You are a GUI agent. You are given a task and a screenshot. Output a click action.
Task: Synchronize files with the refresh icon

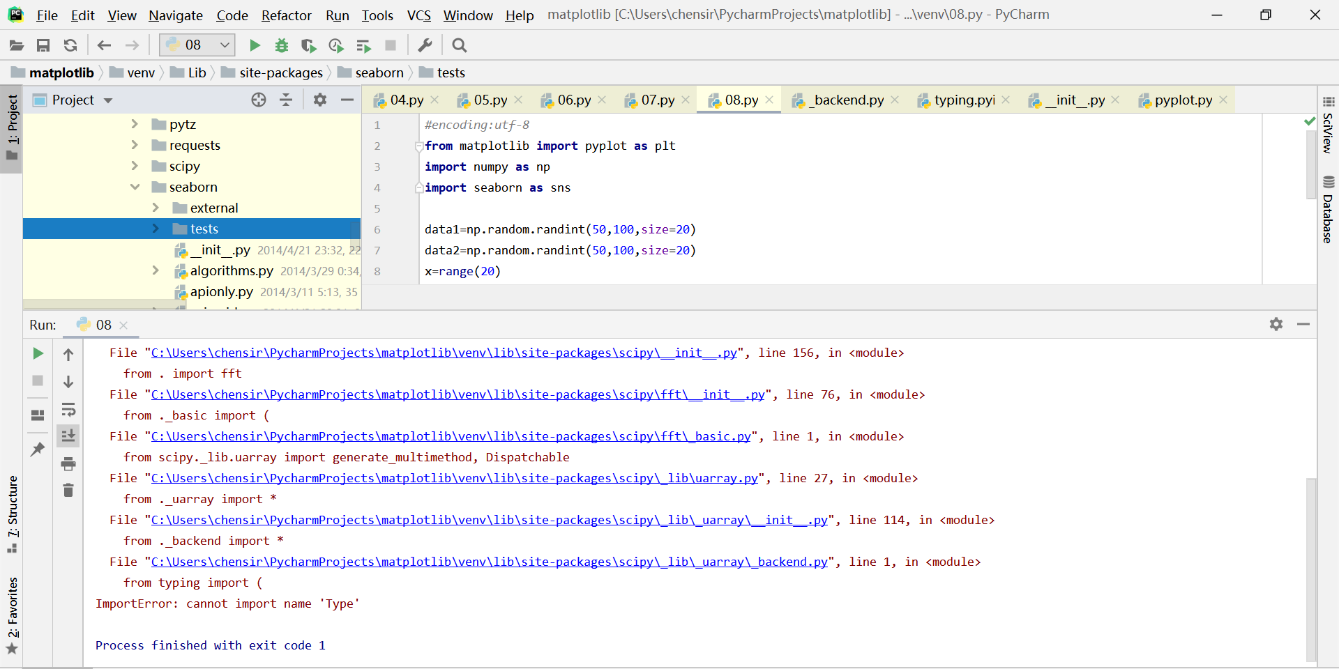pyautogui.click(x=70, y=45)
